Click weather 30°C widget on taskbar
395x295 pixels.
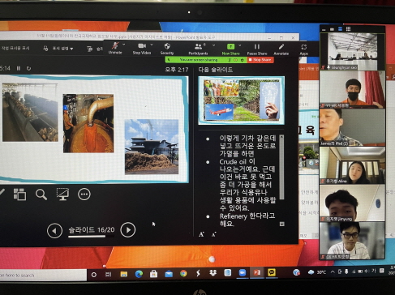pos(317,272)
